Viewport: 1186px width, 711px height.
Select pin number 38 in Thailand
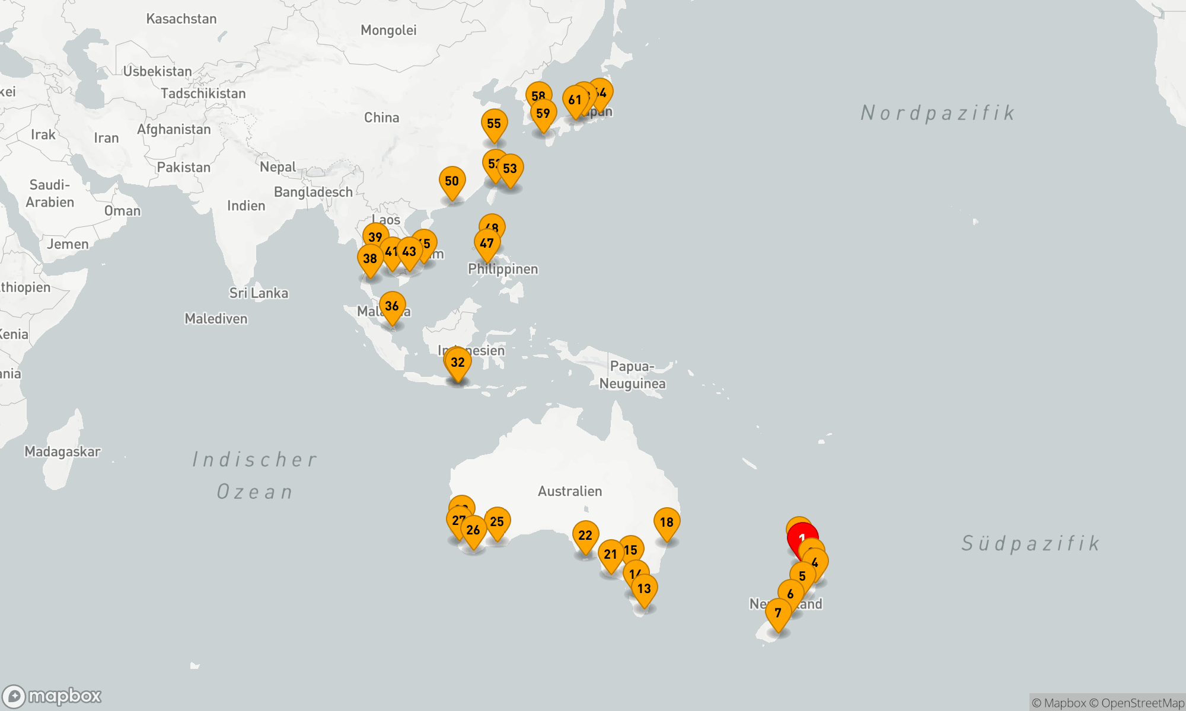click(370, 258)
